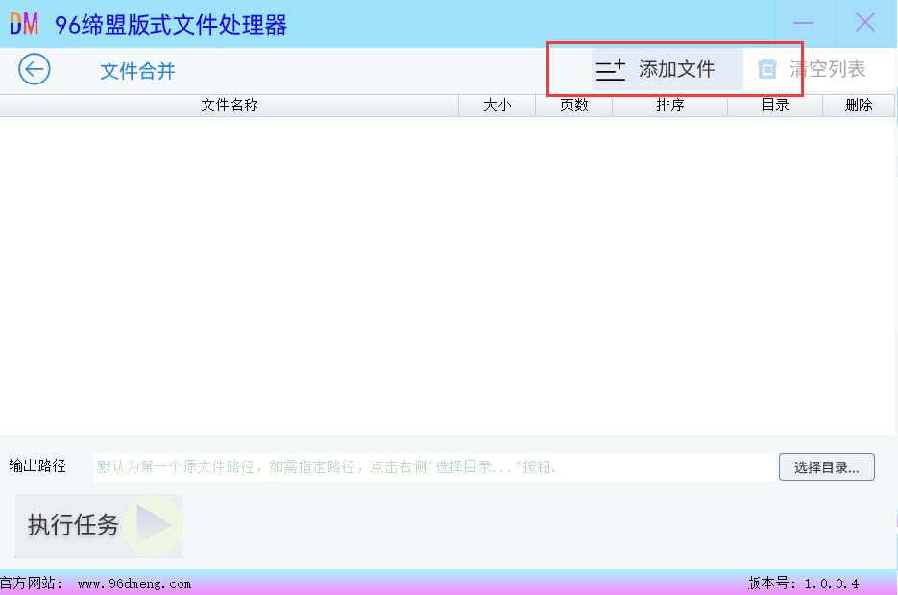Image resolution: width=898 pixels, height=595 pixels.
Task: Select the 排序 column header
Action: coord(669,106)
